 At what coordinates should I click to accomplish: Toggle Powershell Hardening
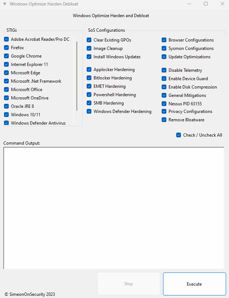coord(89,95)
